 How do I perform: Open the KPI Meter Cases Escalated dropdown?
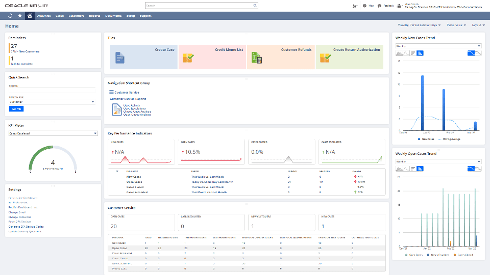pyautogui.click(x=53, y=133)
